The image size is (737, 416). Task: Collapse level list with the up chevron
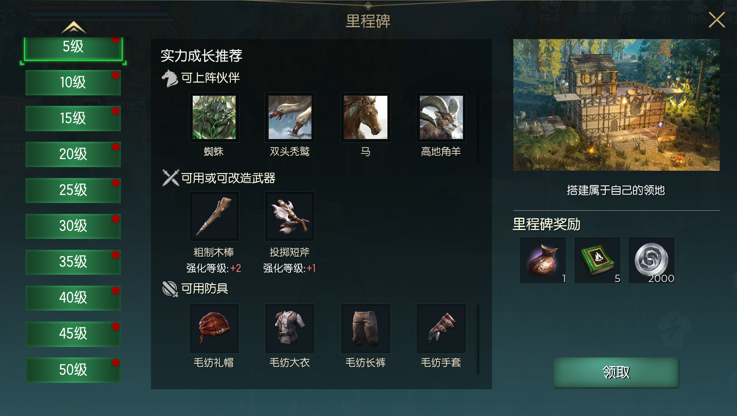(x=74, y=28)
